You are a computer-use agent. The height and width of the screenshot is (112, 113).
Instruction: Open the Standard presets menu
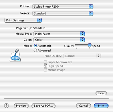pyautogui.click(x=63, y=13)
